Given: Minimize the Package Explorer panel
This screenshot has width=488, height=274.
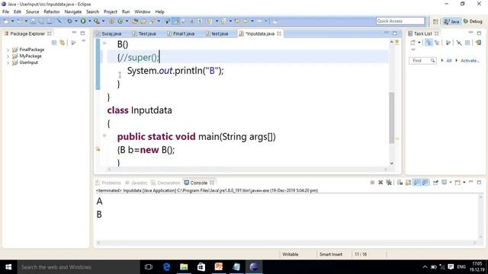Looking at the screenshot, I should coord(74,33).
